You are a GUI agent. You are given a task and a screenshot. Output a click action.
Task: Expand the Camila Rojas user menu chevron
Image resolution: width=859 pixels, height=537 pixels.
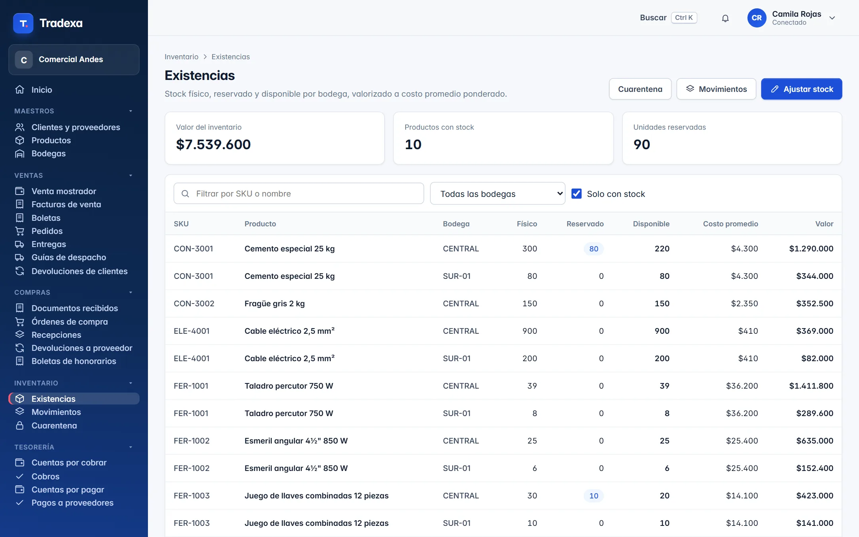832,18
